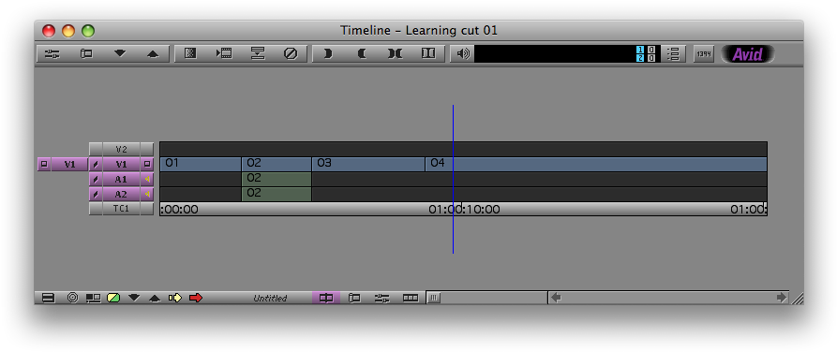This screenshot has height=352, width=837.
Task: Toggle sync lock on A1 track
Action: point(96,179)
